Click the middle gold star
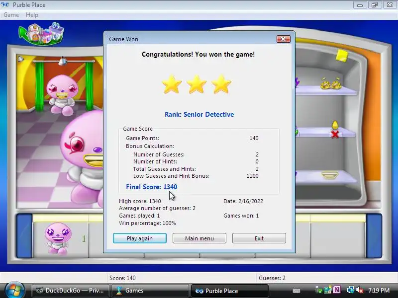The width and height of the screenshot is (398, 298). [196, 84]
